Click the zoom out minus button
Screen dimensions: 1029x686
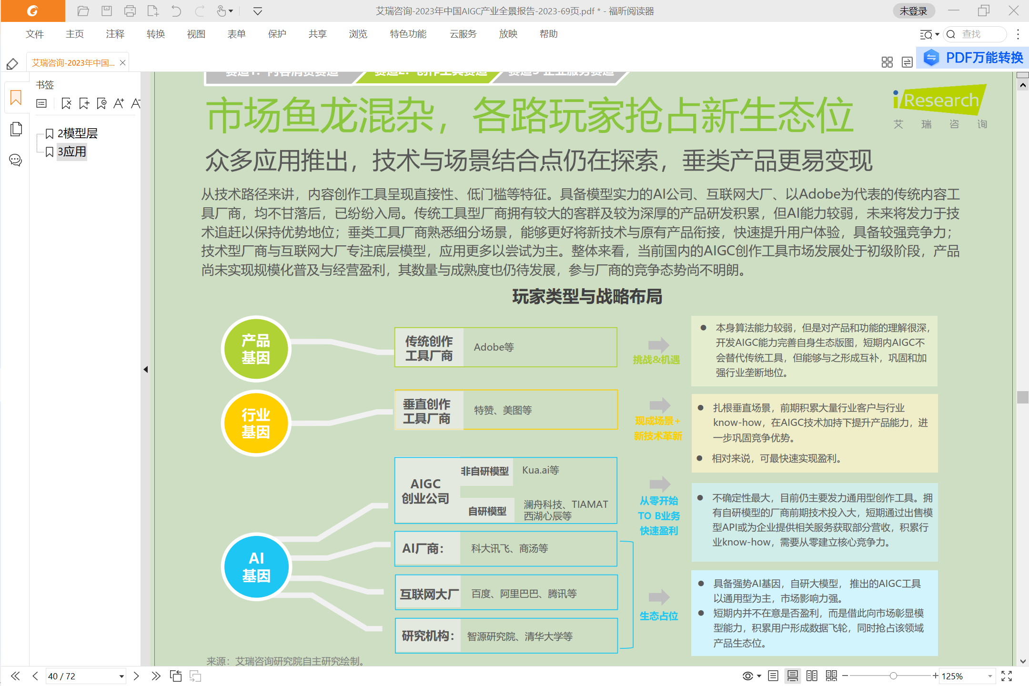(845, 676)
